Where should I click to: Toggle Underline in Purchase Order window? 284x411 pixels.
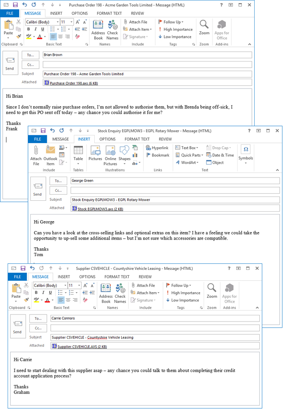[43, 29]
